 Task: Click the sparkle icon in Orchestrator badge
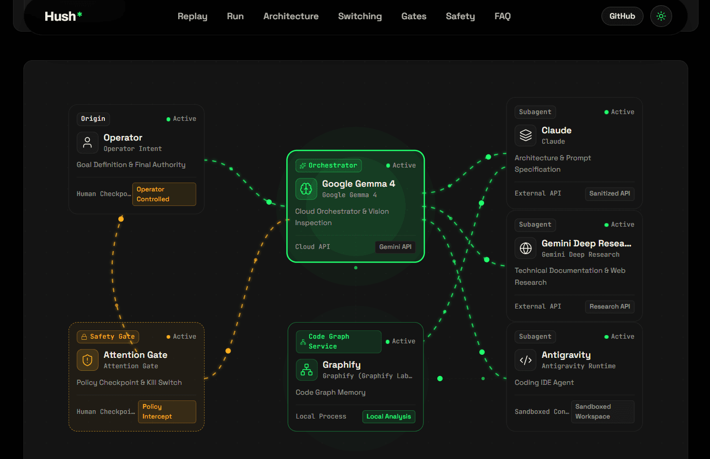pyautogui.click(x=303, y=165)
